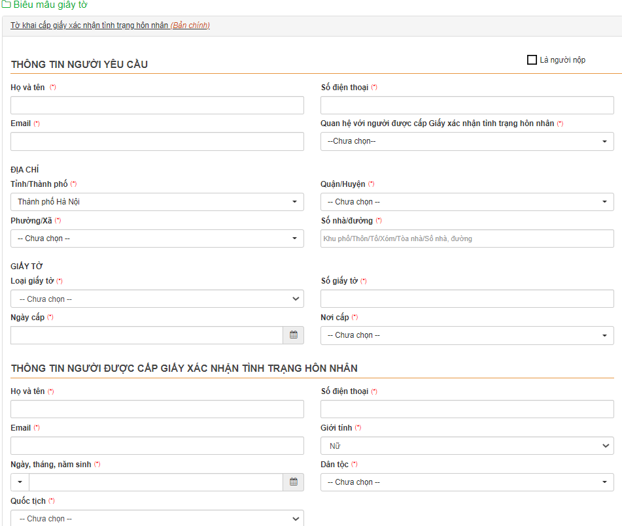Open Tờ khai cấp giấy xác nhận link
Screen dimensions: 622x526
[90, 26]
